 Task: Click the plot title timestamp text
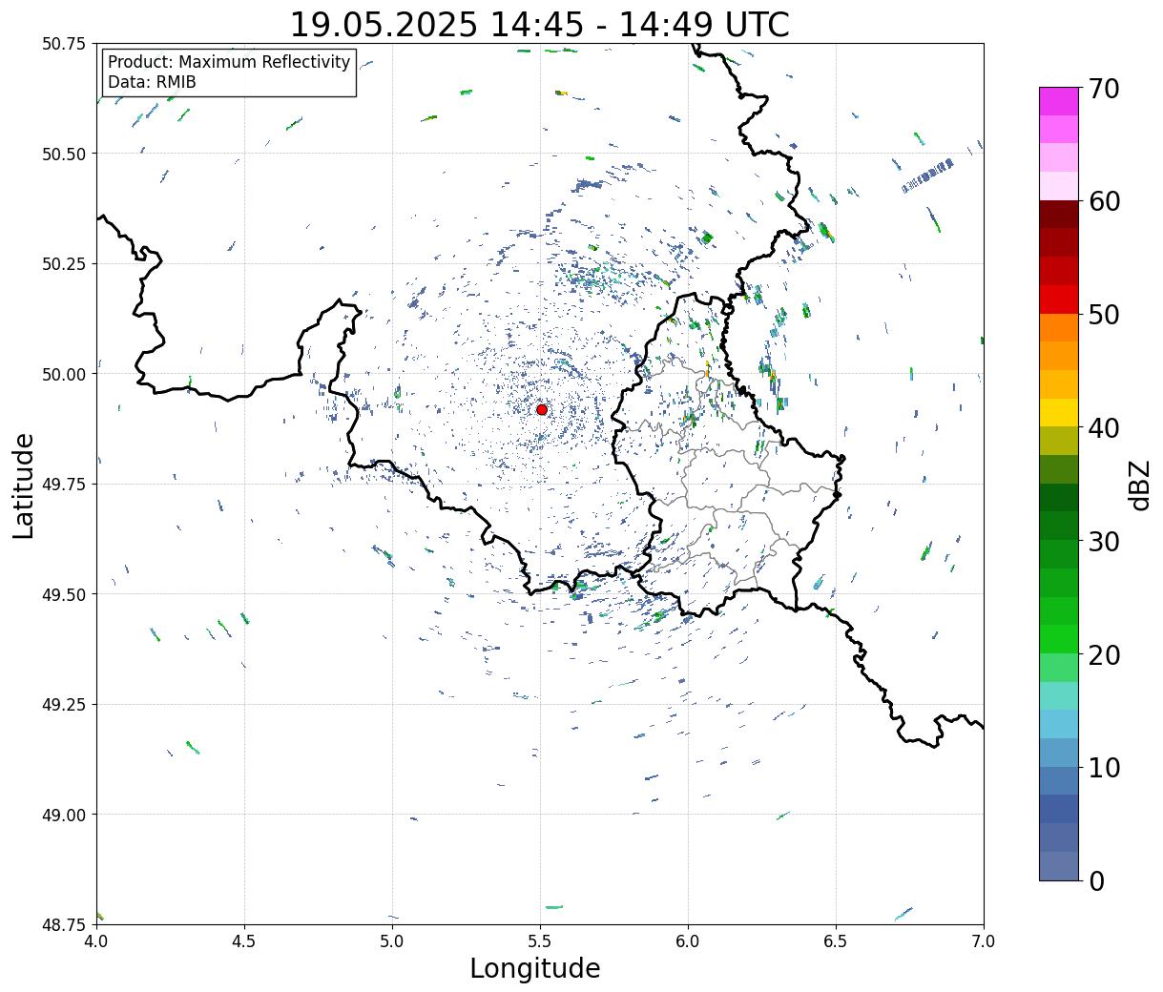tap(539, 25)
